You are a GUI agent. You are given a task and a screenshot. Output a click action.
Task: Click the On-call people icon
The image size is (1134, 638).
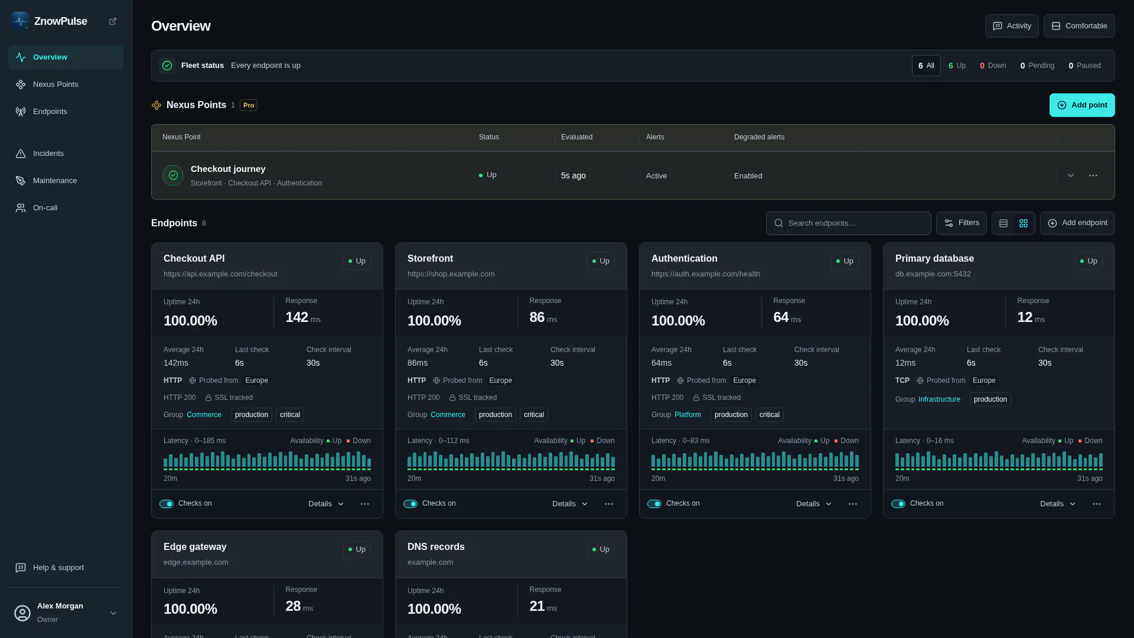[x=21, y=208]
